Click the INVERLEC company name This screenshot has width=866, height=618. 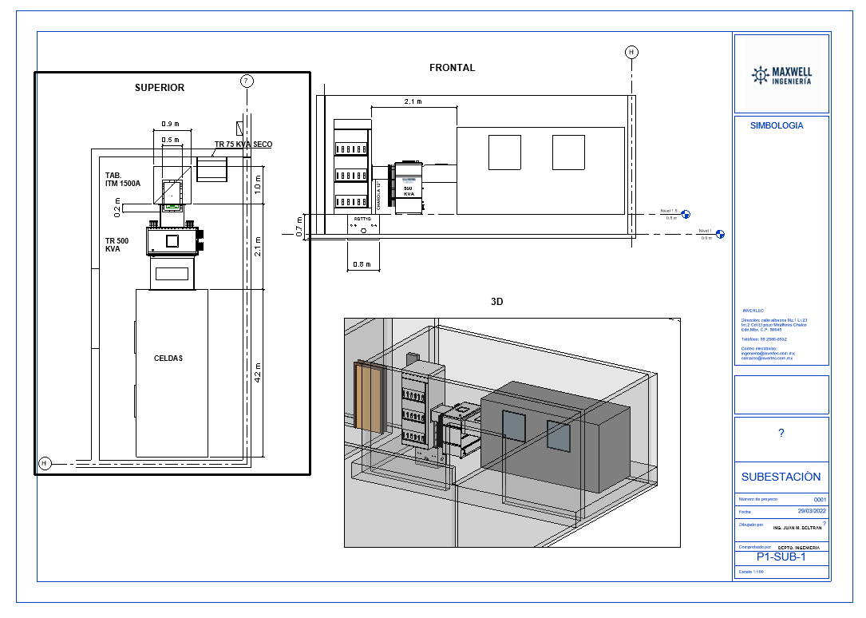(753, 311)
